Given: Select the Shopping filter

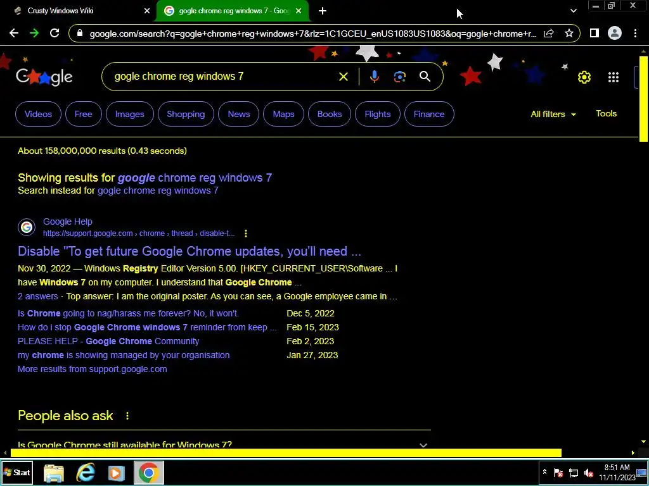Looking at the screenshot, I should click(186, 114).
